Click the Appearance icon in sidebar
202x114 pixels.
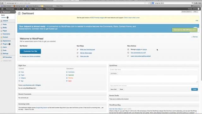[x=1, y=41]
